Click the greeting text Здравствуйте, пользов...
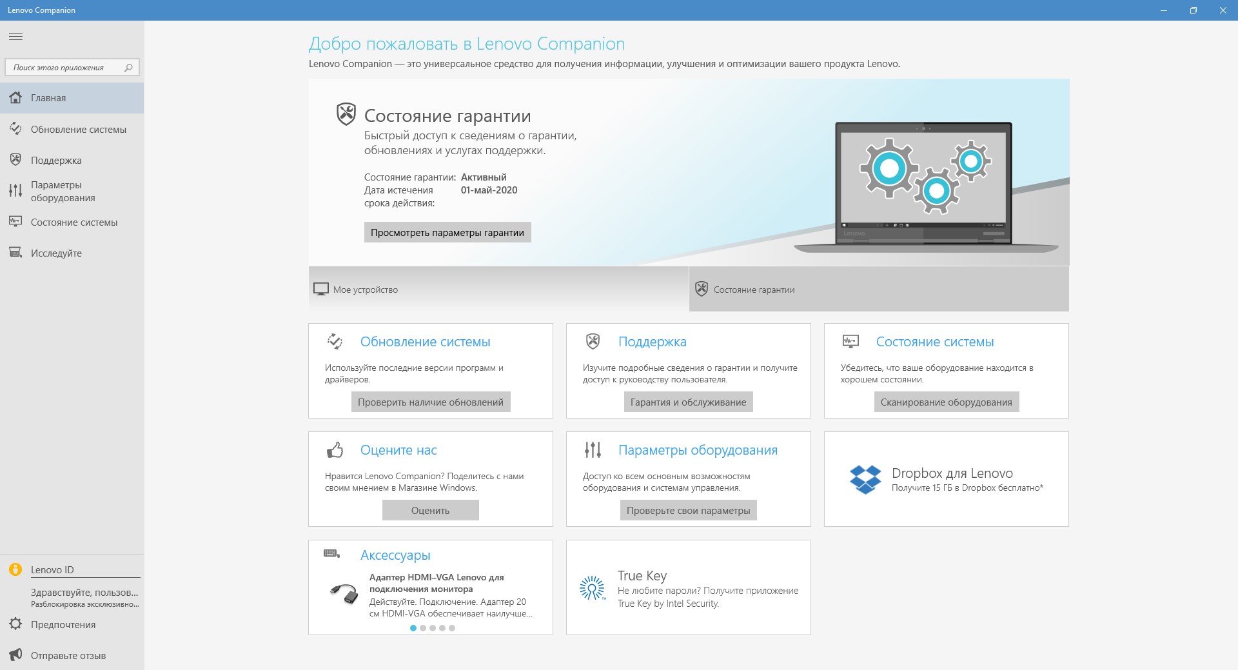 (x=84, y=592)
